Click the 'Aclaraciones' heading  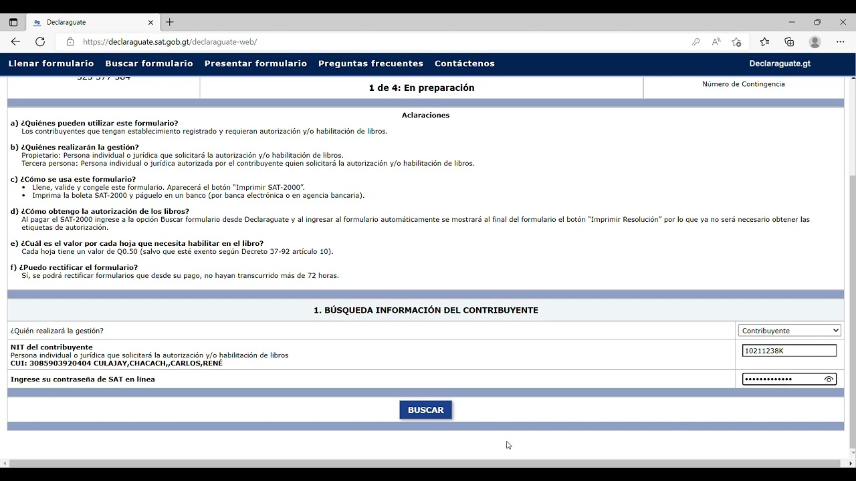pyautogui.click(x=425, y=116)
